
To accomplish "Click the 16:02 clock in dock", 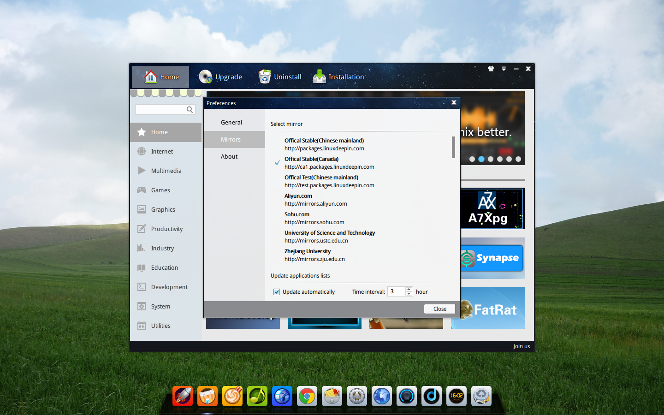I will [456, 396].
